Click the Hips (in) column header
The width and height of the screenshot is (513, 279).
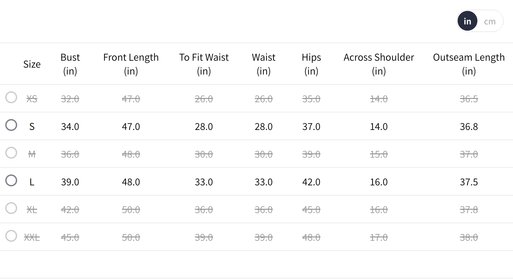pyautogui.click(x=311, y=64)
